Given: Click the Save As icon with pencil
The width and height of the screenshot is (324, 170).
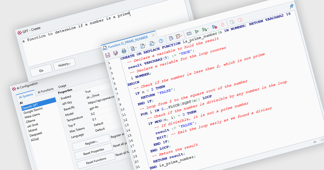Looking at the screenshot, I should 116,53.
